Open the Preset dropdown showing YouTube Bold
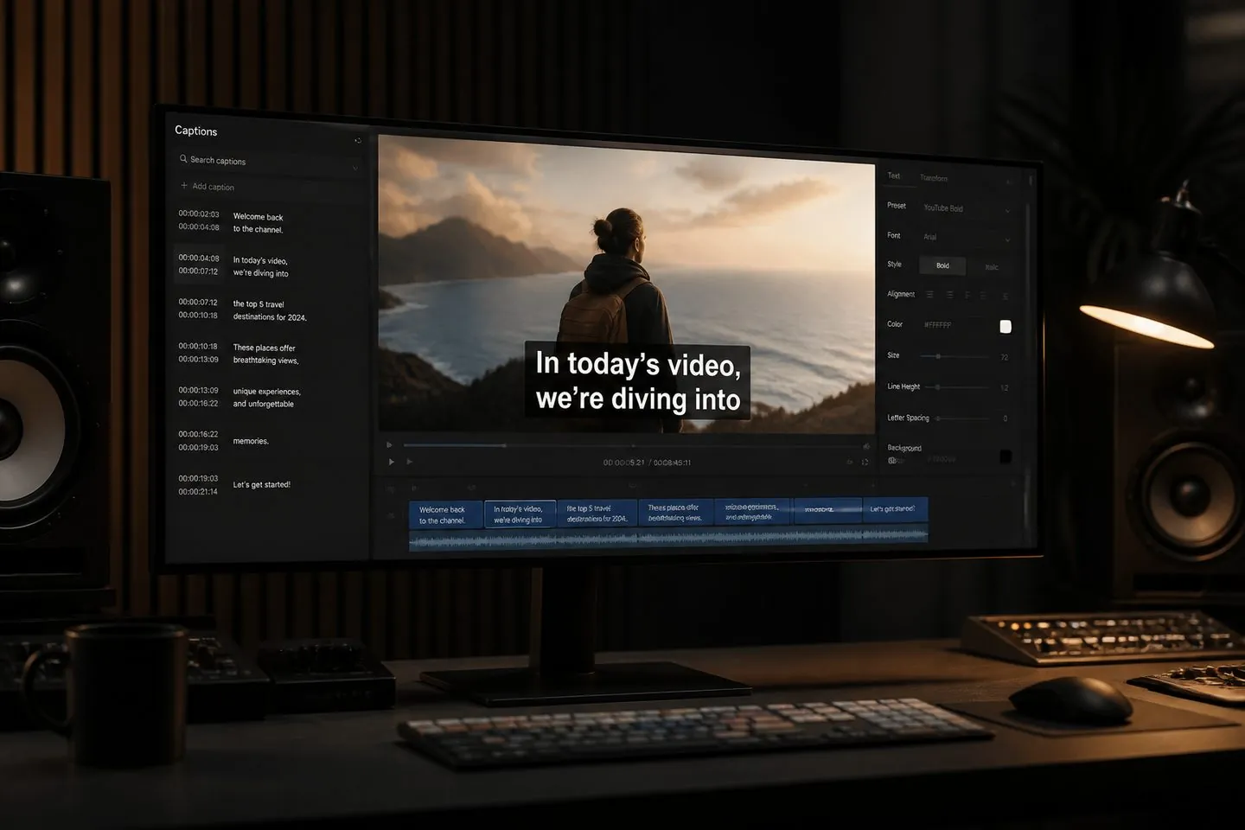 tap(966, 208)
